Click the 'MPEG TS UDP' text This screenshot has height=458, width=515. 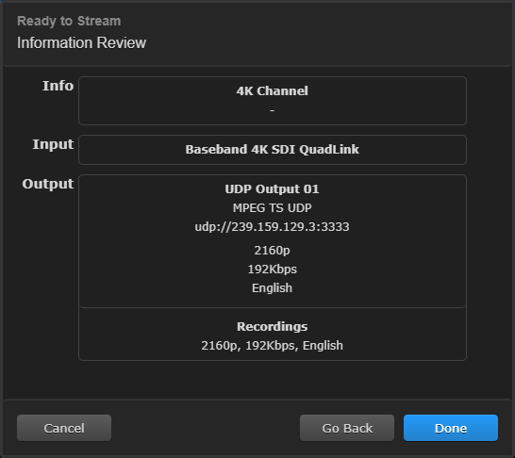click(273, 207)
